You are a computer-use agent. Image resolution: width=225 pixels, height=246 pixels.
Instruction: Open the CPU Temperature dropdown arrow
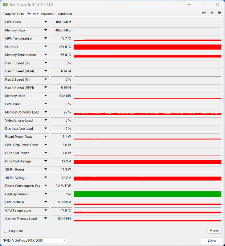click(x=46, y=210)
